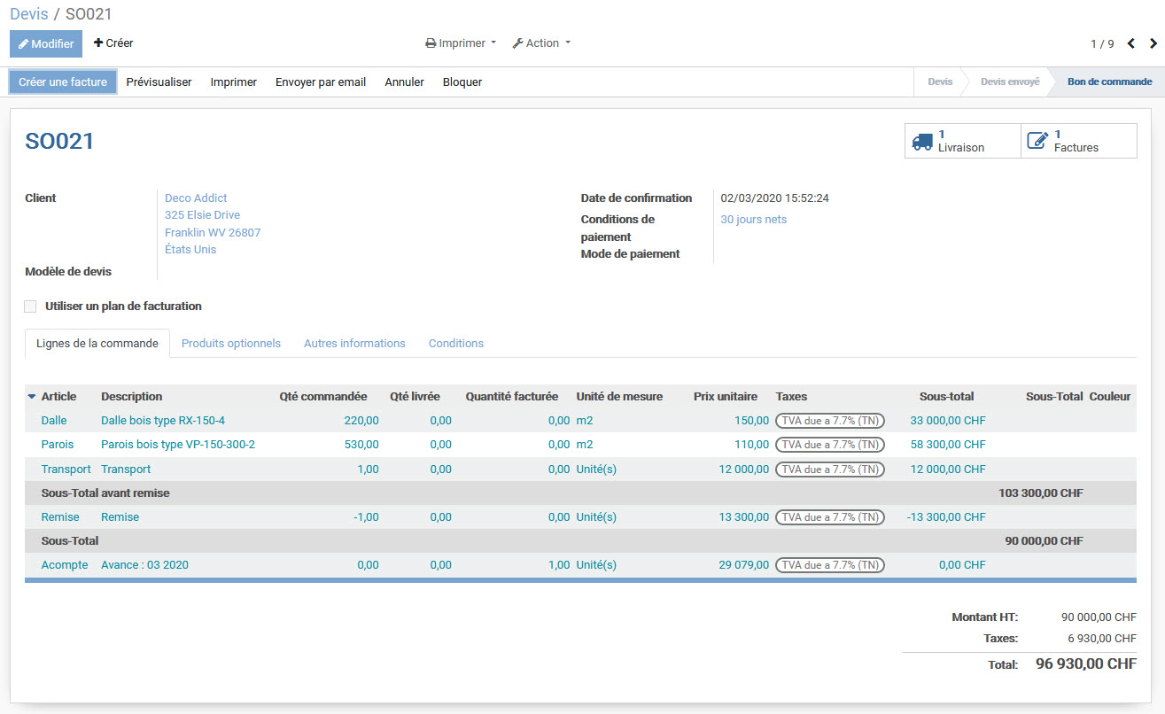
Task: Click Devis in the breadcrumb
Action: [x=28, y=14]
